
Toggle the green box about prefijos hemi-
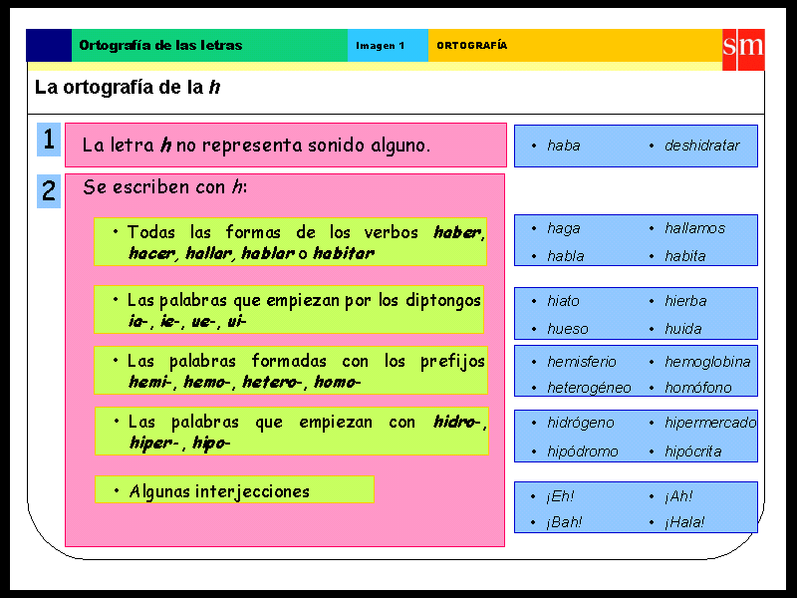coord(291,370)
